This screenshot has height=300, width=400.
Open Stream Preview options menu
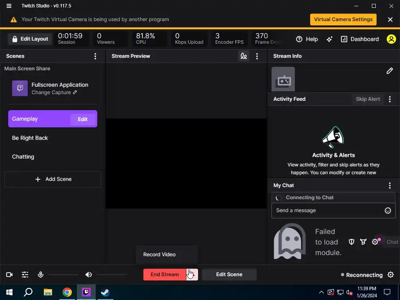tap(257, 56)
